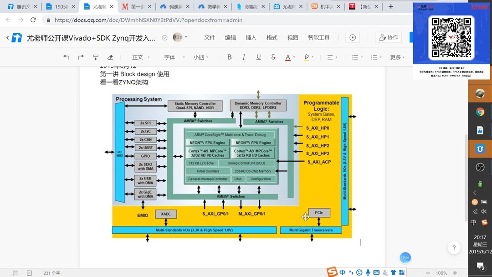The width and height of the screenshot is (492, 277).
Task: Click the undo arrow in the toolbar
Action: 67,57
